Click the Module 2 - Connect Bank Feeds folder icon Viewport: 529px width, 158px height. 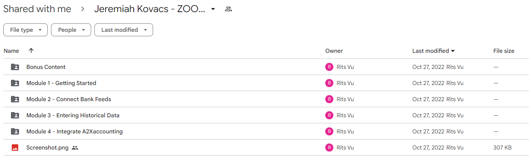15,99
